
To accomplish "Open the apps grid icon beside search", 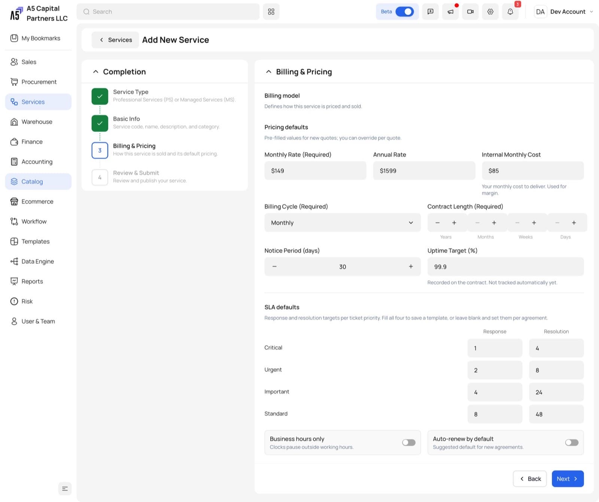I will pyautogui.click(x=271, y=12).
